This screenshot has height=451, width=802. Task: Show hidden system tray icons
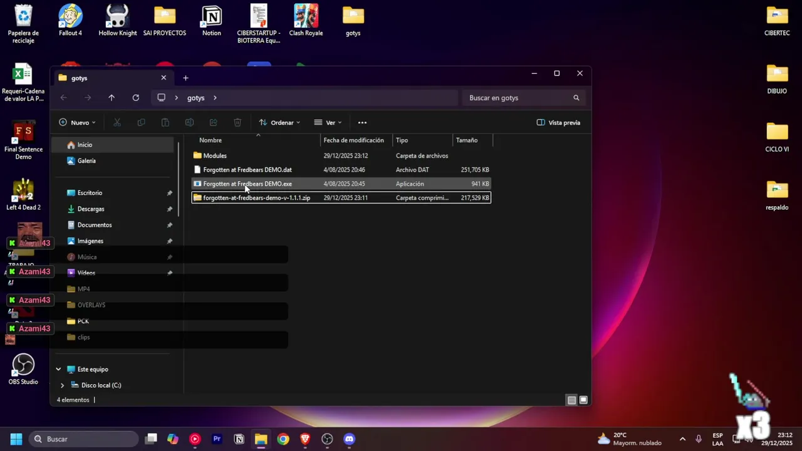tap(682, 439)
